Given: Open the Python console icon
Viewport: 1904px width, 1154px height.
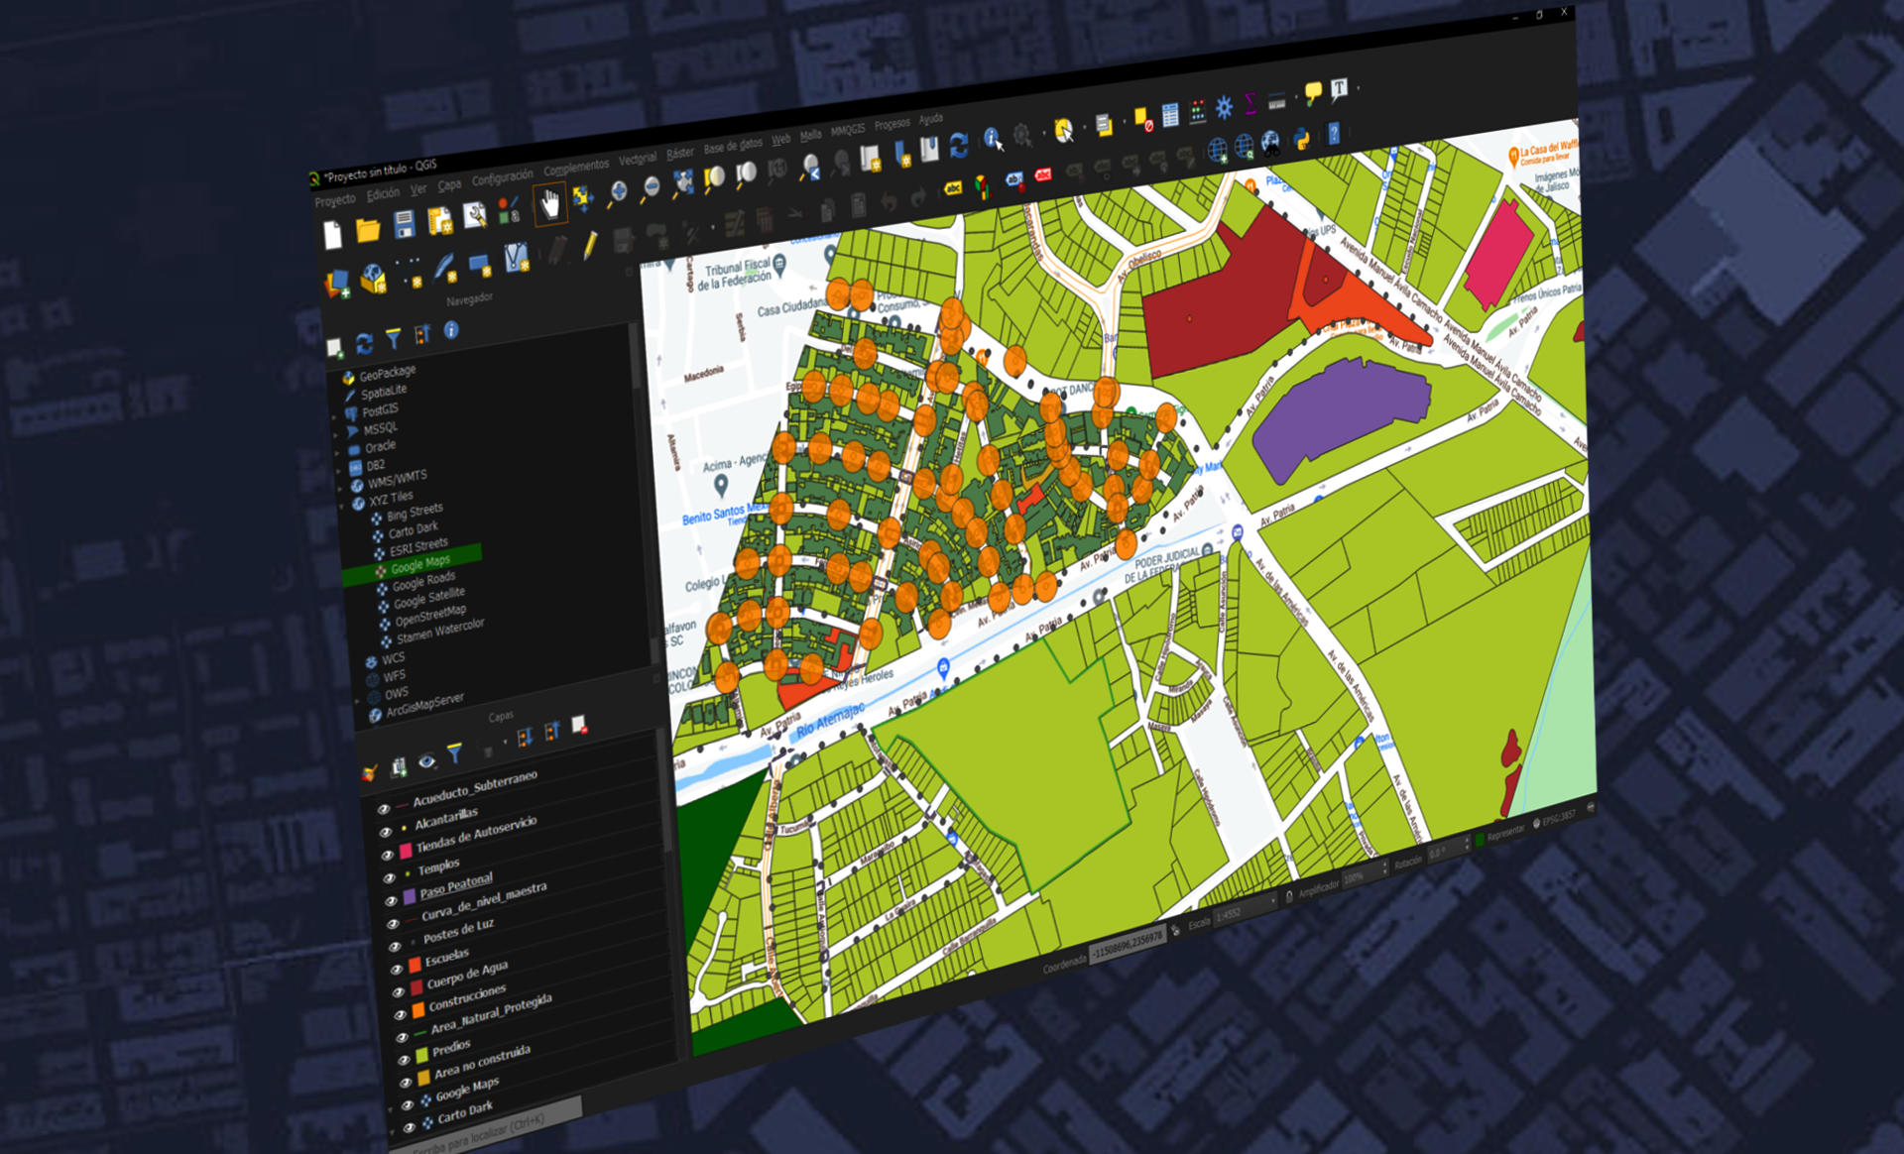Looking at the screenshot, I should coord(1301,138).
